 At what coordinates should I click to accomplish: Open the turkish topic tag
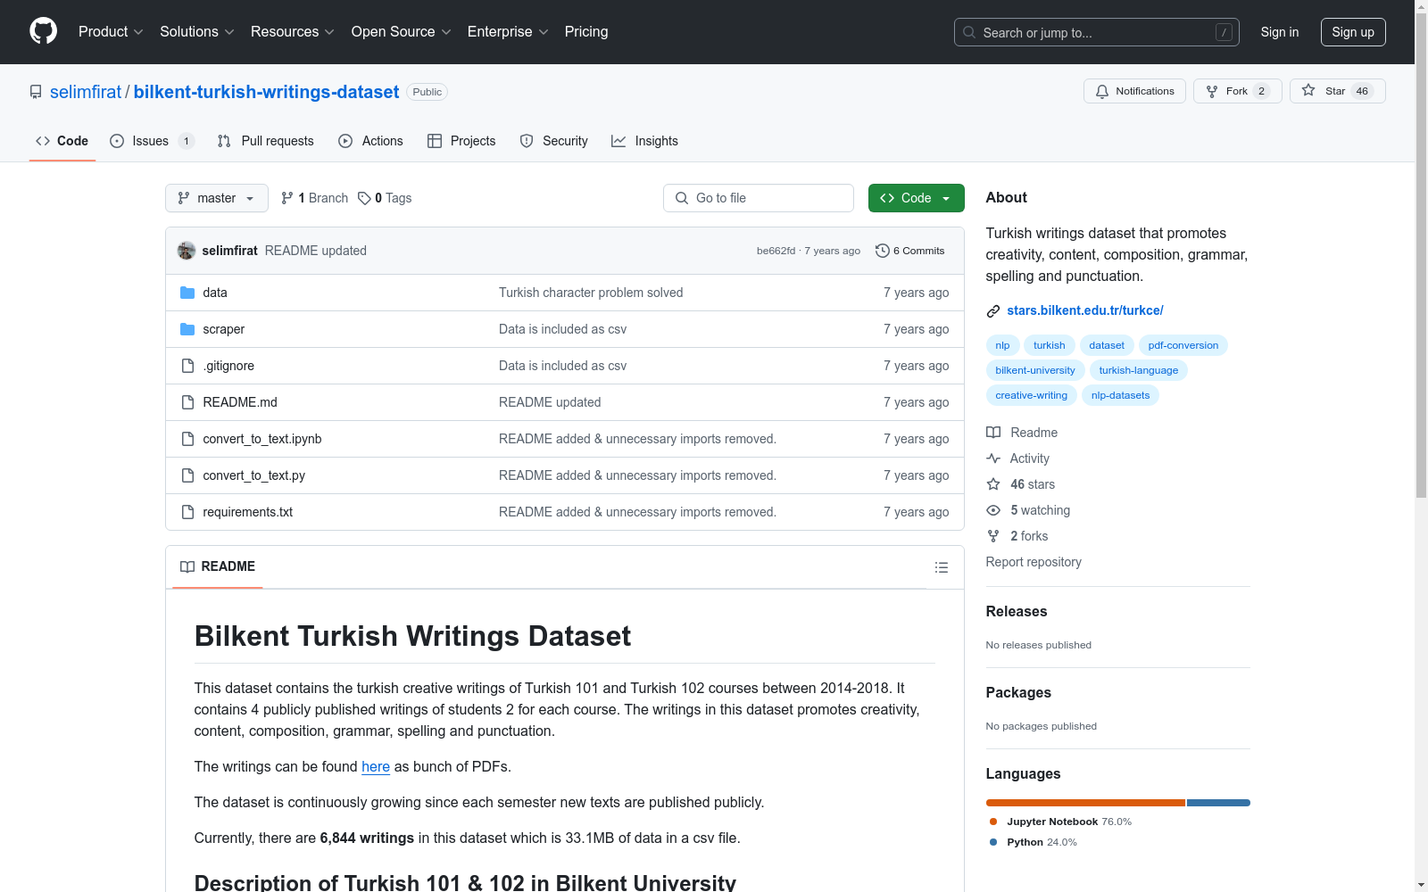pos(1050,345)
